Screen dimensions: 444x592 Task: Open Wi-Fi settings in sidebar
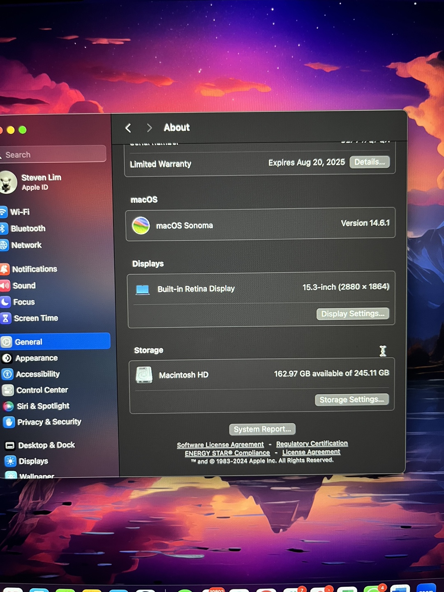click(15, 212)
